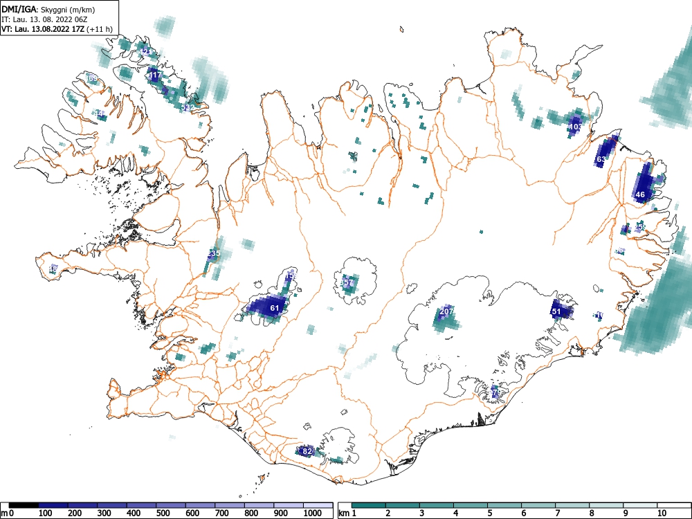Image resolution: width=692 pixels, height=519 pixels.
Task: Pick the 7–8 km light teal legend swatch
Action: pos(572,505)
